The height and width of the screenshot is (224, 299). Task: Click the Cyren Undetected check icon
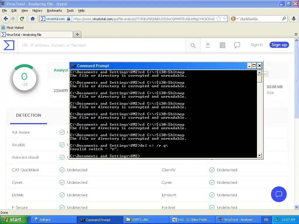pos(212,183)
